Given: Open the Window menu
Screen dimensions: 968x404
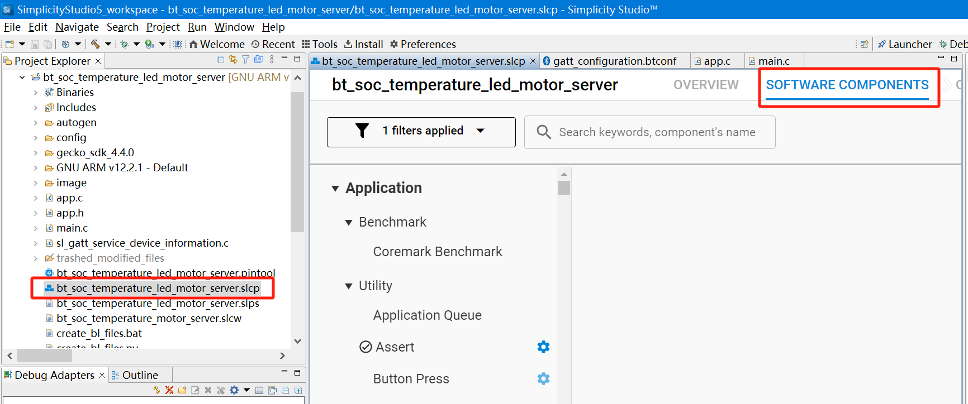Looking at the screenshot, I should click(234, 27).
